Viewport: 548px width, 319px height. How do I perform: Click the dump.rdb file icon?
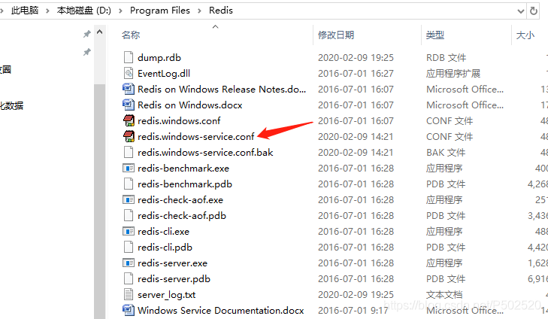pyautogui.click(x=129, y=57)
